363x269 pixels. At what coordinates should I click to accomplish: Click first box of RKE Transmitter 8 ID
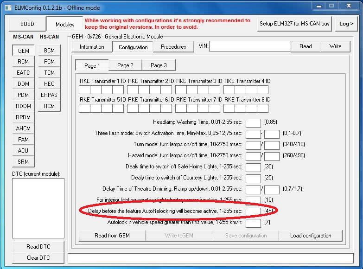[x=229, y=108]
